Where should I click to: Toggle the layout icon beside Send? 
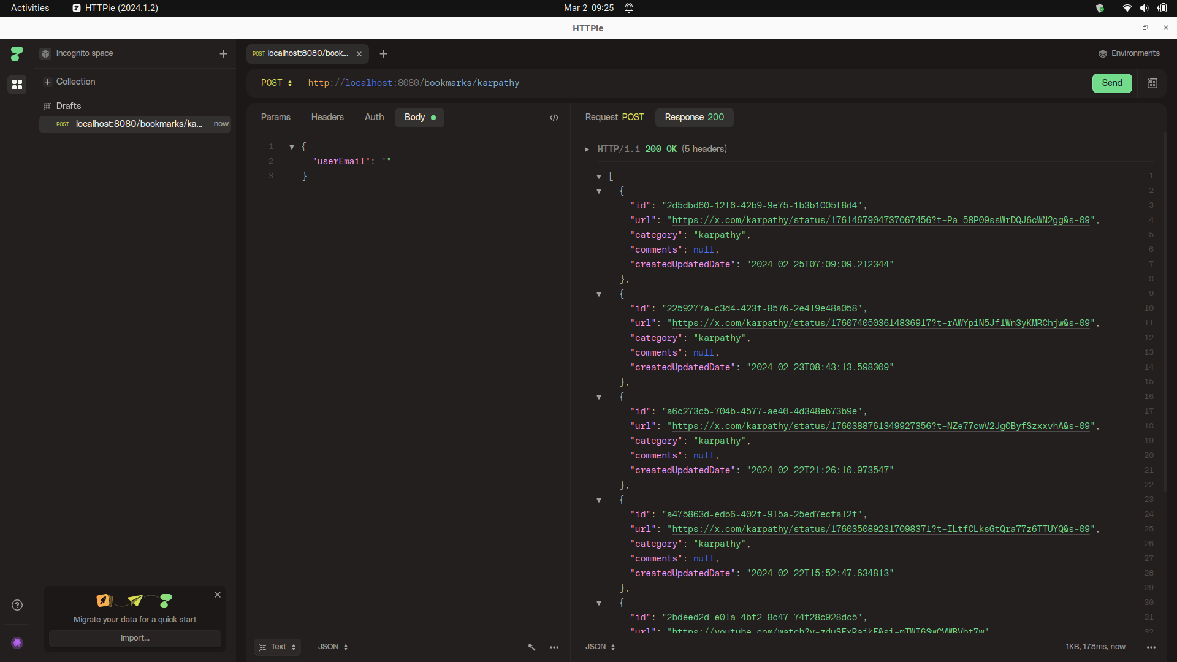[1152, 83]
